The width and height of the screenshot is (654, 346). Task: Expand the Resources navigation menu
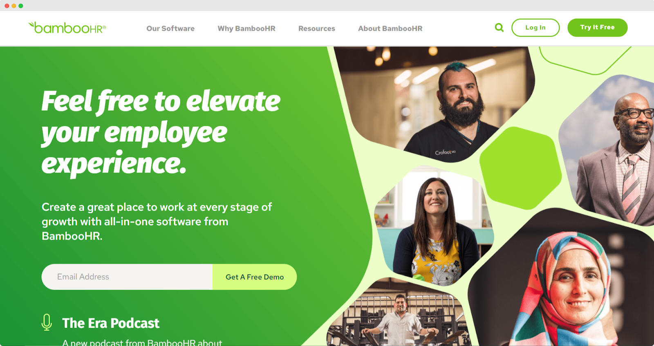click(x=317, y=29)
